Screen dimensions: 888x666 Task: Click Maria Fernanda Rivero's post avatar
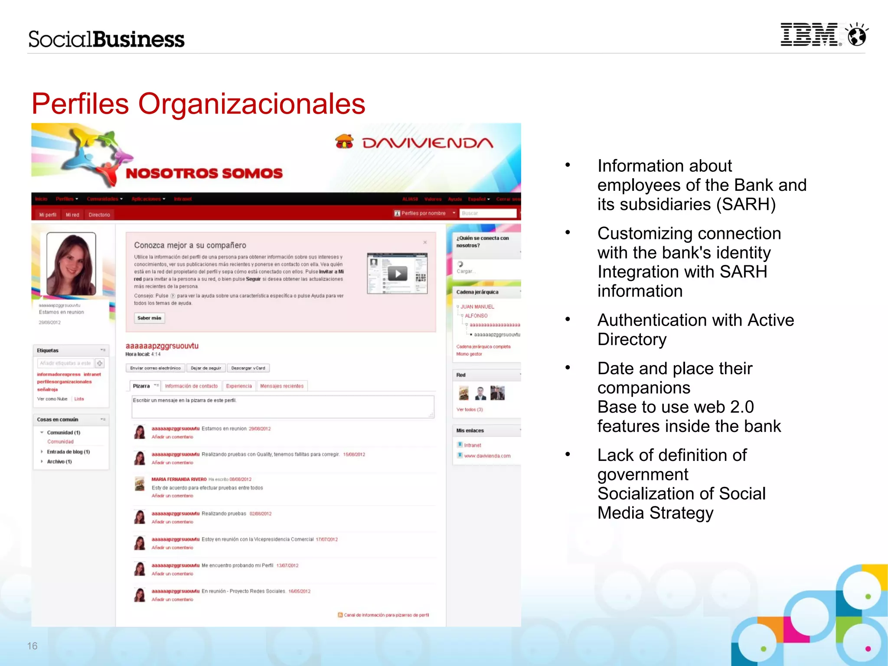click(140, 484)
